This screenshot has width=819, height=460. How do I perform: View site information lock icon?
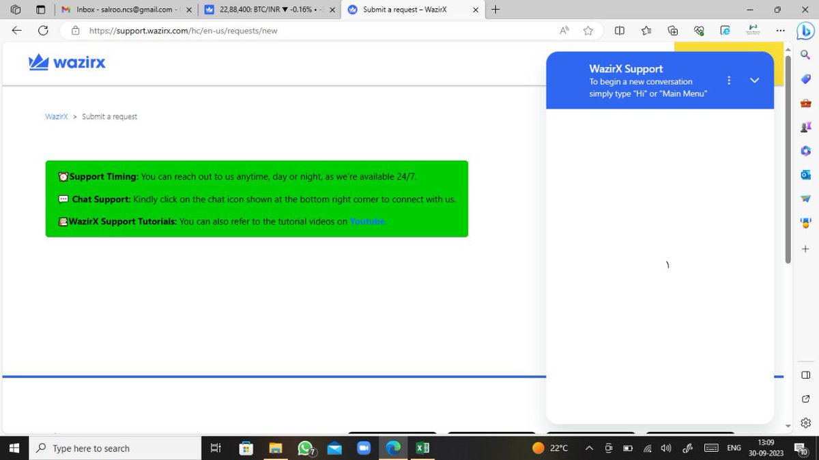(76, 30)
